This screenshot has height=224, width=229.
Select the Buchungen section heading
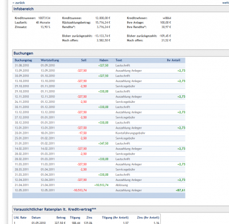[23, 53]
